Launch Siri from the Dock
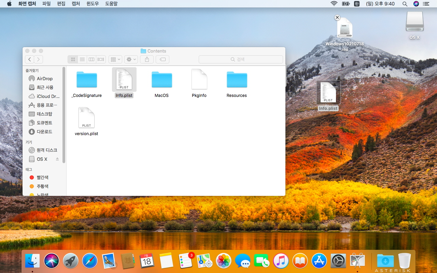Viewport: 437px width, 273px height. click(52, 261)
